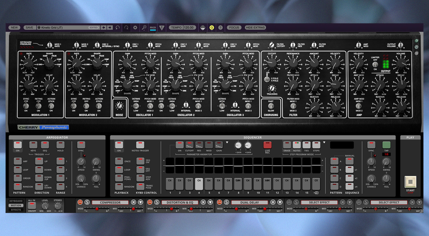Turn off the Compressor effect power button

pos(80,202)
